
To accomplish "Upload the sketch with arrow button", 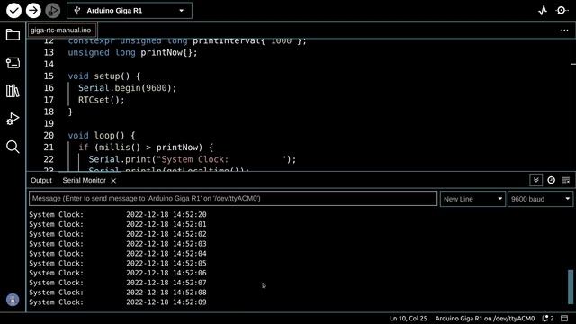I will pos(33,11).
